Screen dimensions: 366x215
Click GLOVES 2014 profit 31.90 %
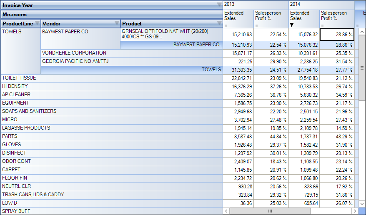[337, 145]
